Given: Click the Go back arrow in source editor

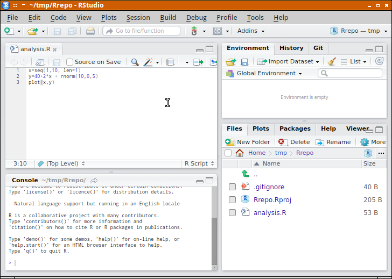Looking at the screenshot, I should [14, 62].
